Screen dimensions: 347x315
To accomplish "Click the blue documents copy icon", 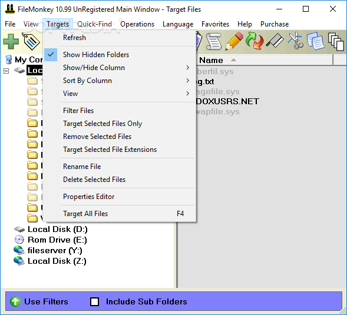I will pyautogui.click(x=316, y=41).
